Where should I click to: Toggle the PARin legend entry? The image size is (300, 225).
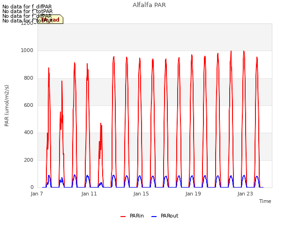(x=132, y=216)
